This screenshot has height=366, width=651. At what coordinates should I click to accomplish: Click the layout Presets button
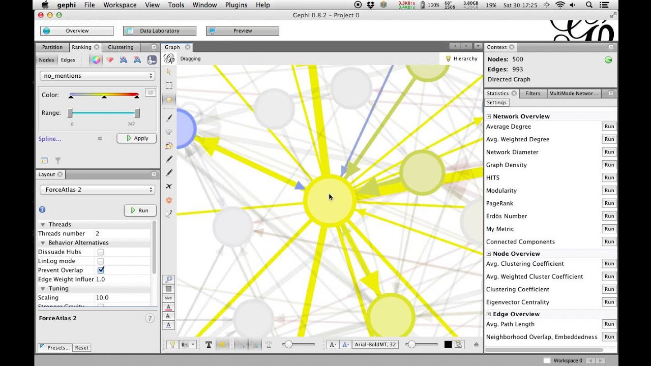click(55, 348)
